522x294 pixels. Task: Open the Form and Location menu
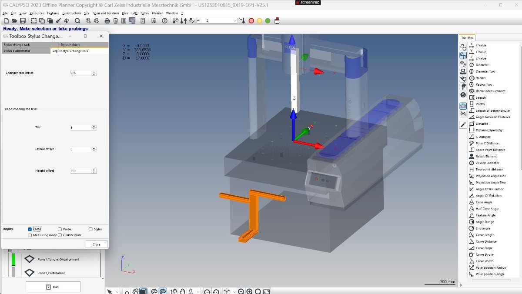point(106,13)
